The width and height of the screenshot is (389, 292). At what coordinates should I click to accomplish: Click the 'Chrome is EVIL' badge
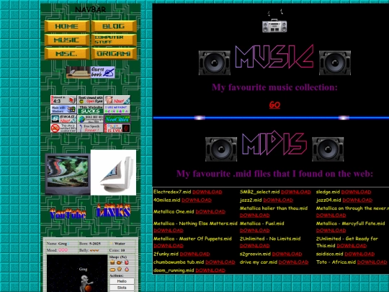coord(117,128)
